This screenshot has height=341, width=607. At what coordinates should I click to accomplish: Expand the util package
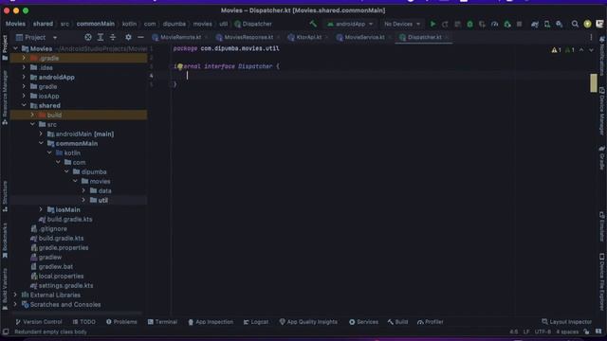pos(83,200)
